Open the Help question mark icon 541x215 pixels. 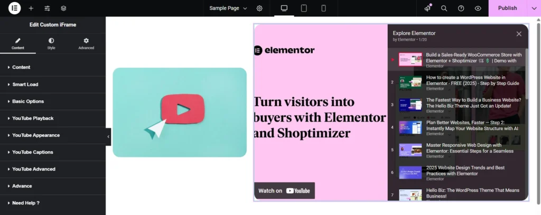pyautogui.click(x=461, y=8)
